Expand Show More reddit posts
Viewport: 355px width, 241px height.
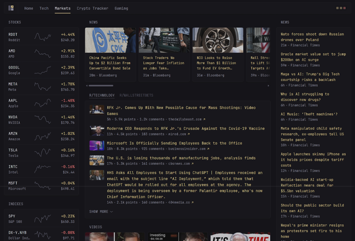[x=101, y=211]
